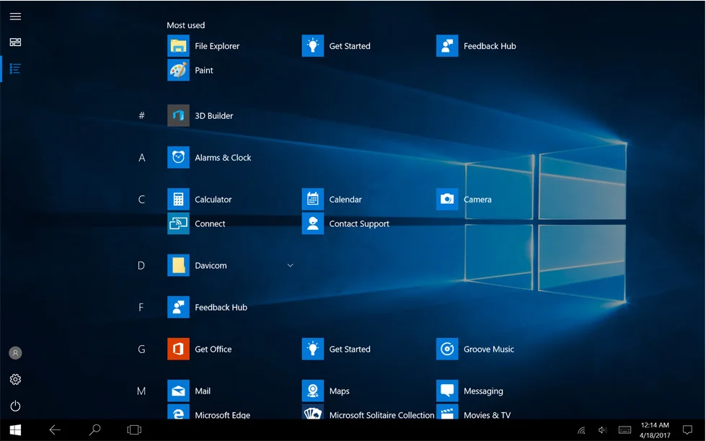
Task: Open the user account menu
Action: [15, 353]
